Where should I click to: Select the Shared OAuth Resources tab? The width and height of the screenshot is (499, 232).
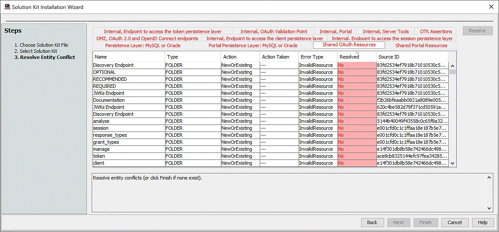pos(349,45)
